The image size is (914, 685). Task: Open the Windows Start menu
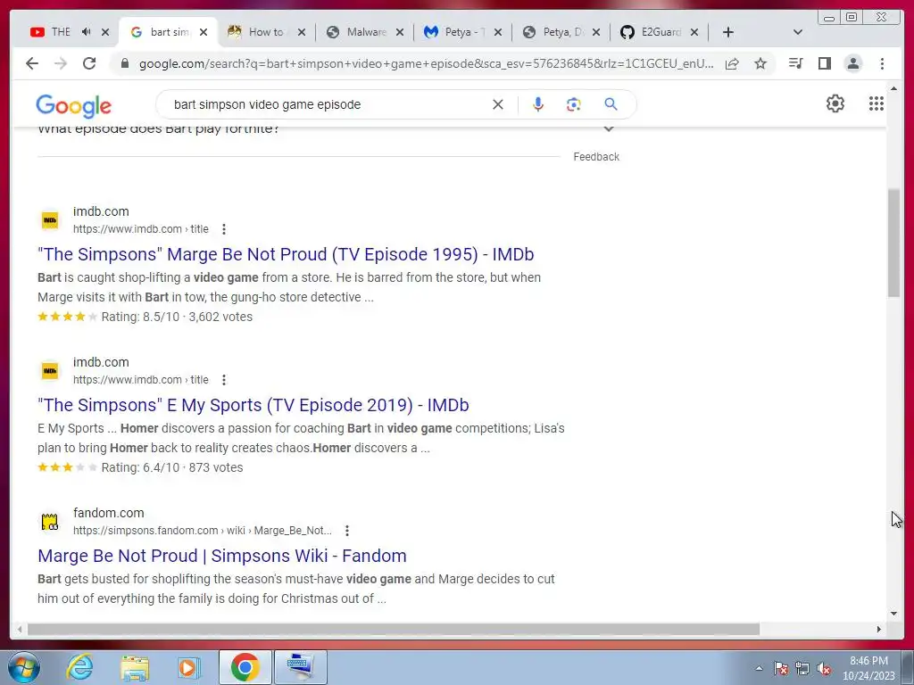point(24,667)
